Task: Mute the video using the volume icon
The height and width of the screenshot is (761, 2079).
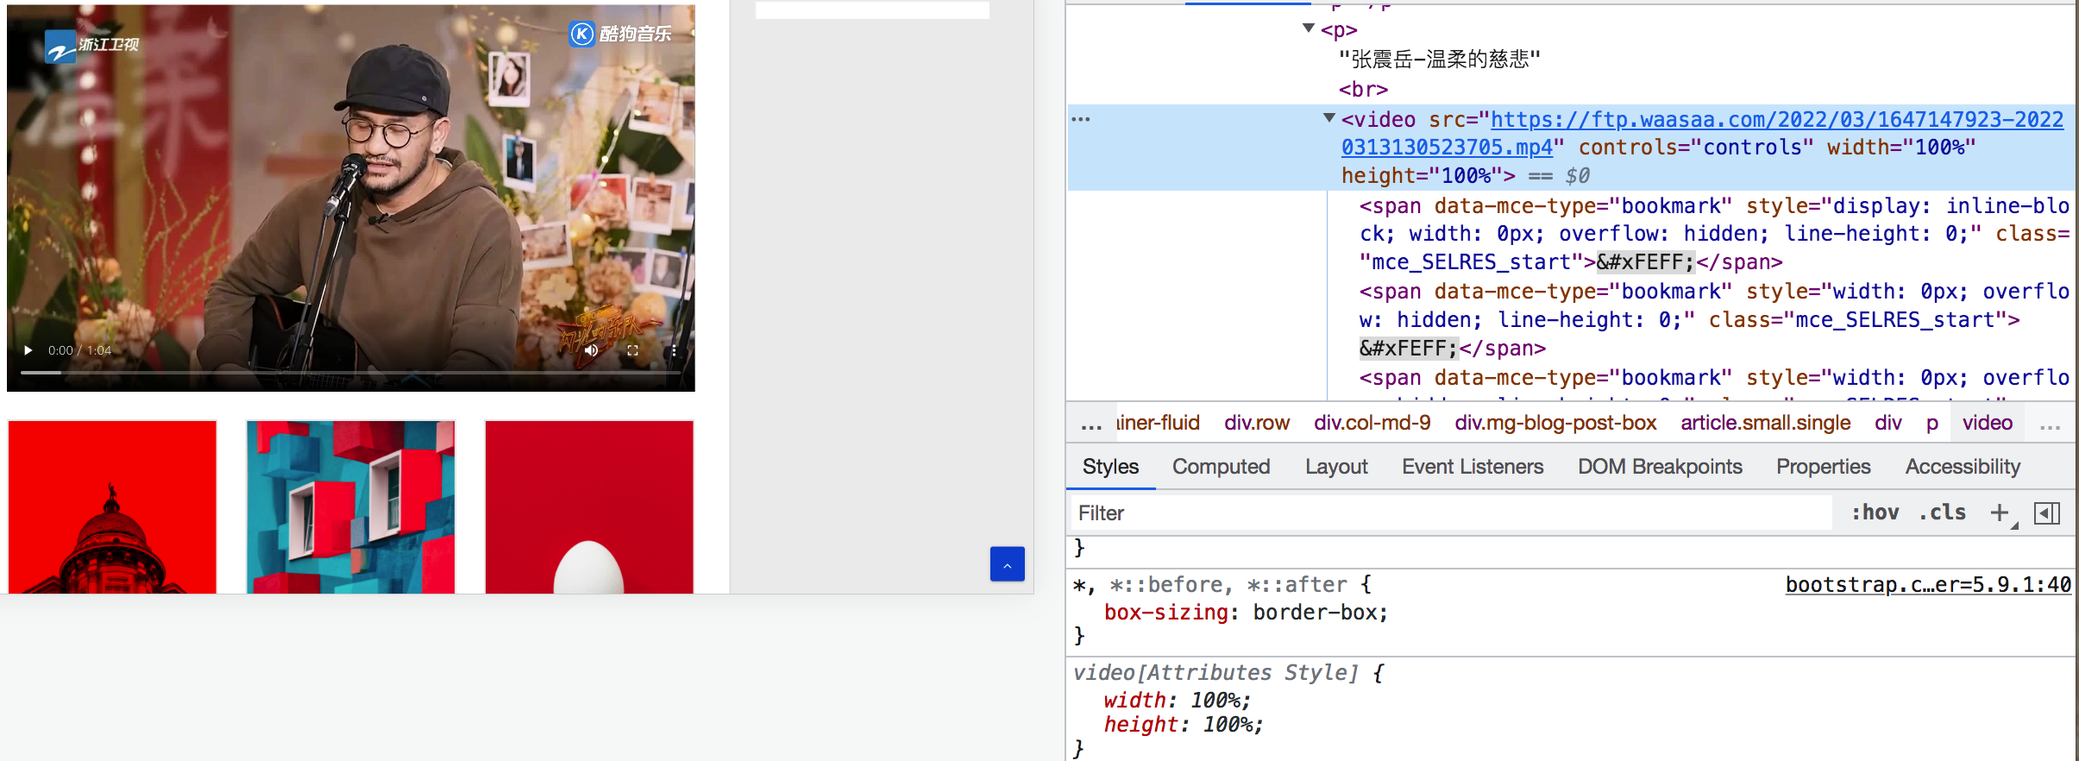Action: coord(591,350)
